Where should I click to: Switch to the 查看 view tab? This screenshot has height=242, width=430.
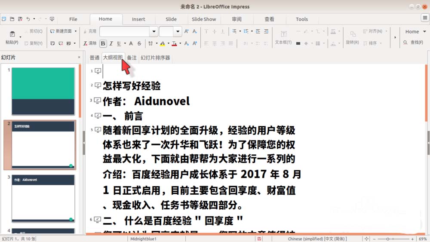pyautogui.click(x=269, y=19)
